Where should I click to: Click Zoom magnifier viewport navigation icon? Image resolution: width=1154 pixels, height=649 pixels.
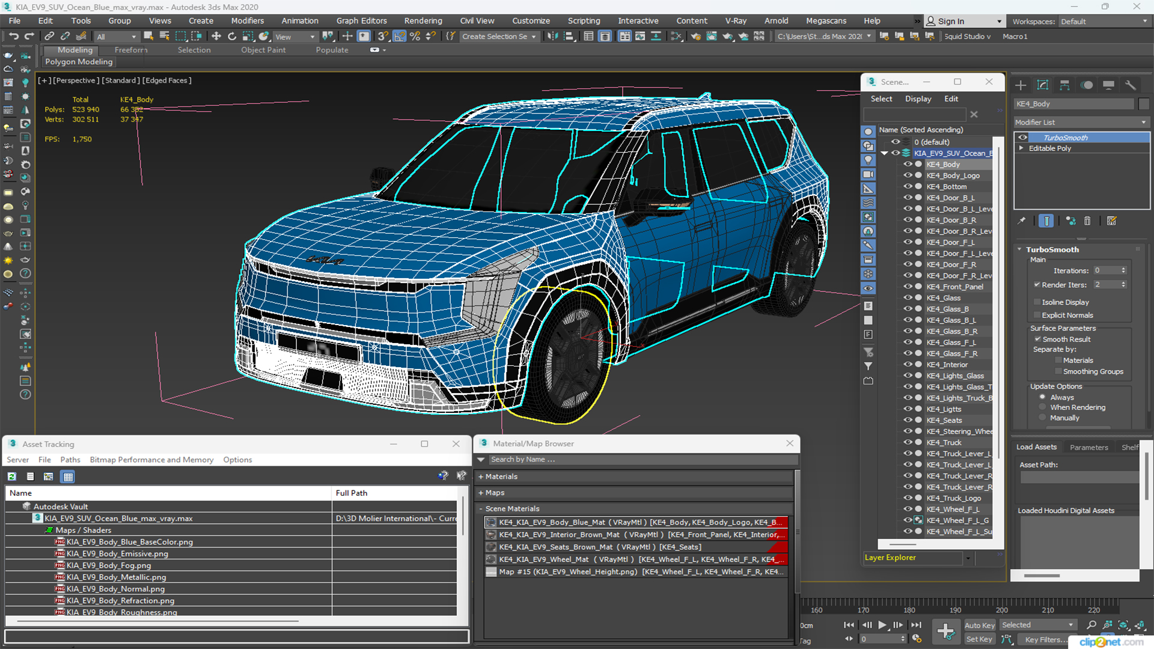point(1091,625)
